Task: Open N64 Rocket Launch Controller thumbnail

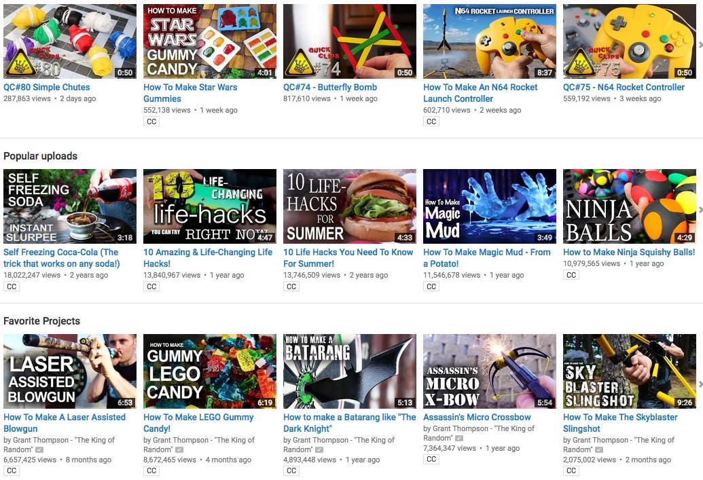Action: click(490, 41)
